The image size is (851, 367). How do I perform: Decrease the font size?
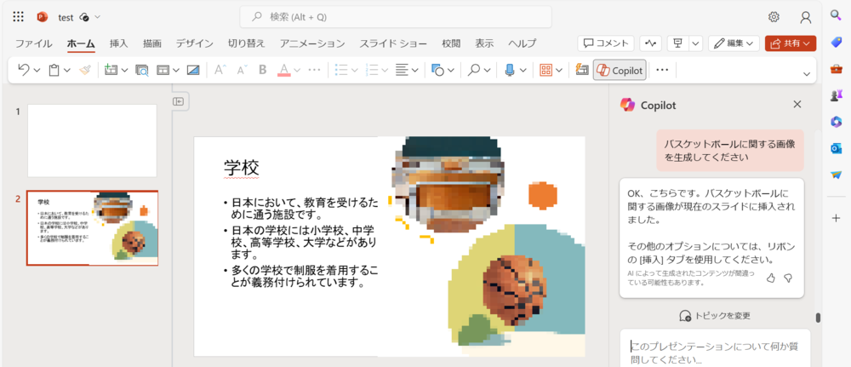tap(242, 70)
